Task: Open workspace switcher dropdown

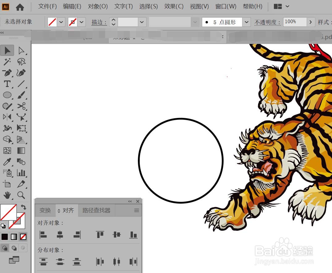Action: (x=287, y=6)
